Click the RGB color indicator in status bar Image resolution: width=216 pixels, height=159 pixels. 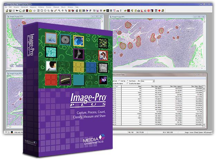point(12,132)
